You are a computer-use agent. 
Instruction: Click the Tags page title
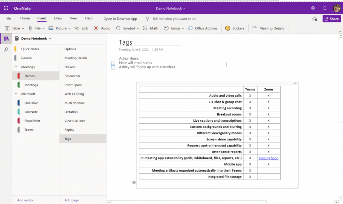tap(126, 42)
